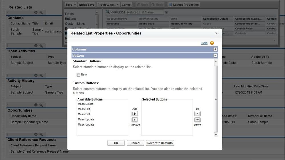Open wrench properties for Open Activities list
The width and height of the screenshot is (285, 160).
(x=41, y=46)
